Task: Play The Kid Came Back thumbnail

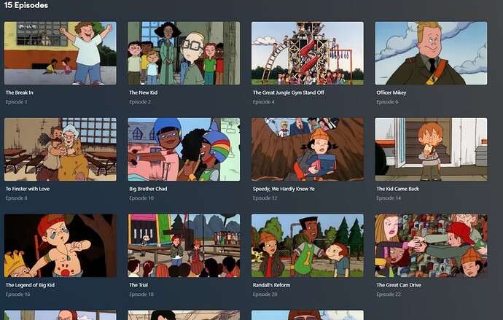Action: [x=431, y=149]
